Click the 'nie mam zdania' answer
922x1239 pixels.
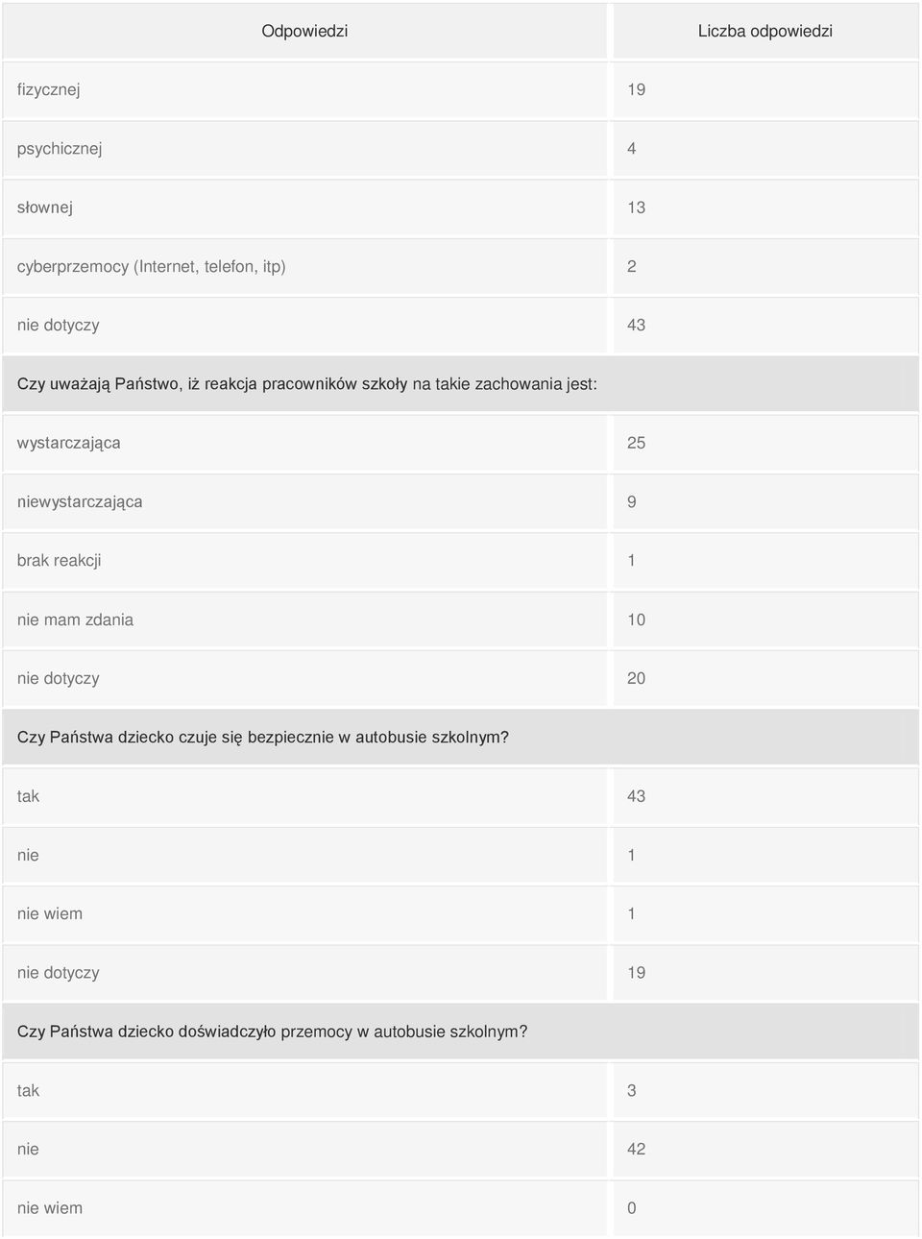point(75,619)
